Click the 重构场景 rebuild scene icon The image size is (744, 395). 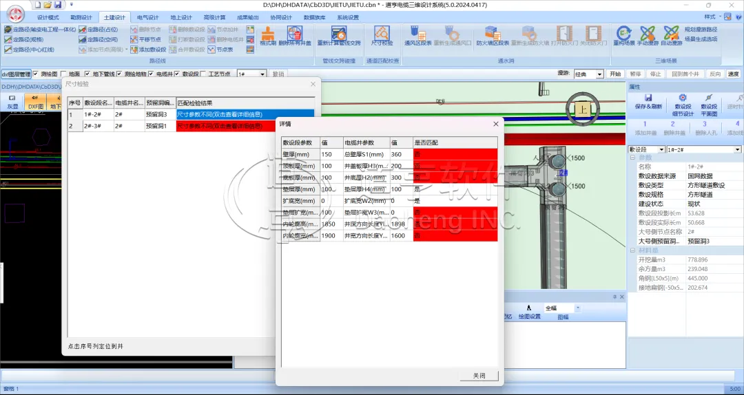(624, 35)
